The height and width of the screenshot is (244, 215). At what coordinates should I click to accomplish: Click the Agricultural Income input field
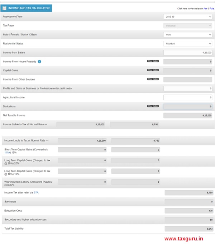coord(187,97)
